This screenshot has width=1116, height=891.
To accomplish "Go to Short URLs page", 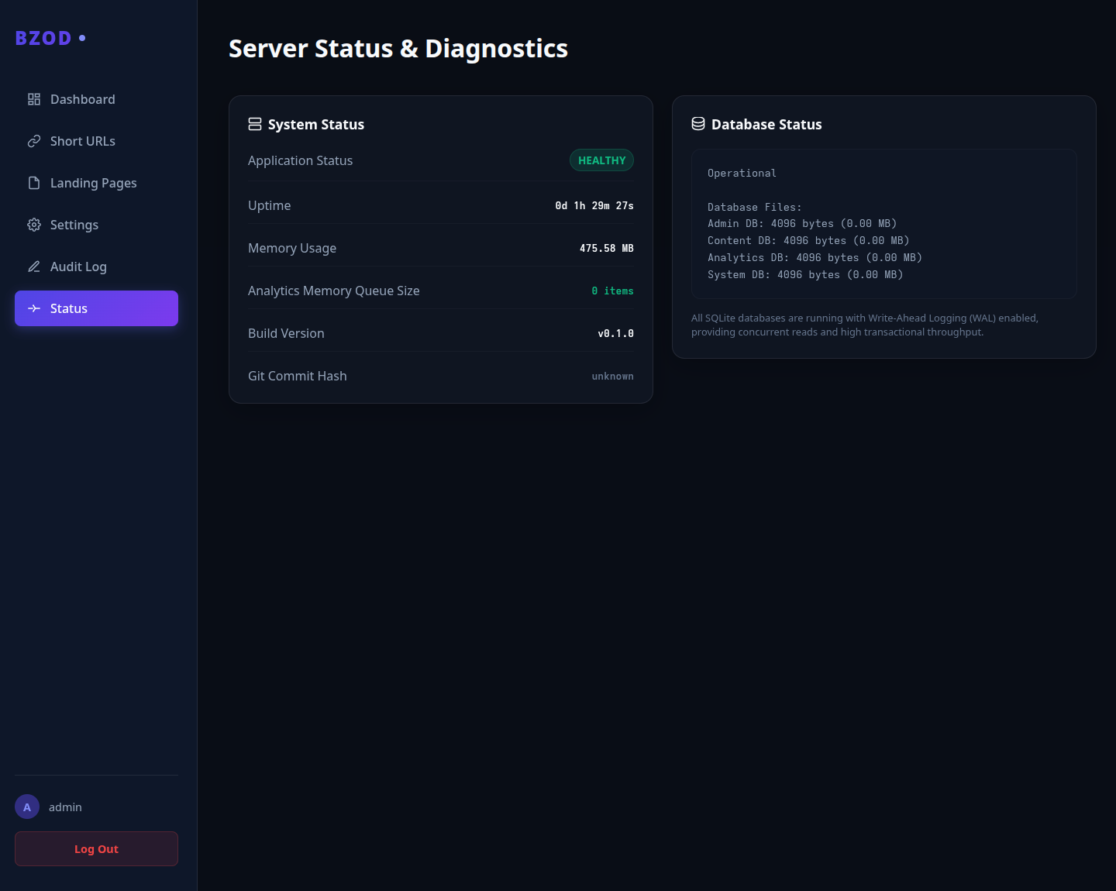I will (96, 141).
